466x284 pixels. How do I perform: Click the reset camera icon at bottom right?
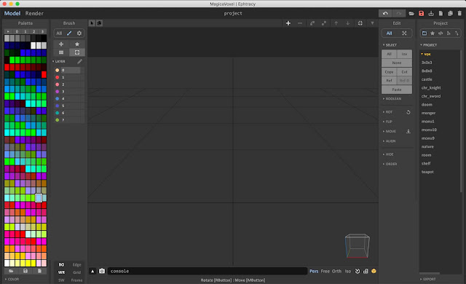358,271
